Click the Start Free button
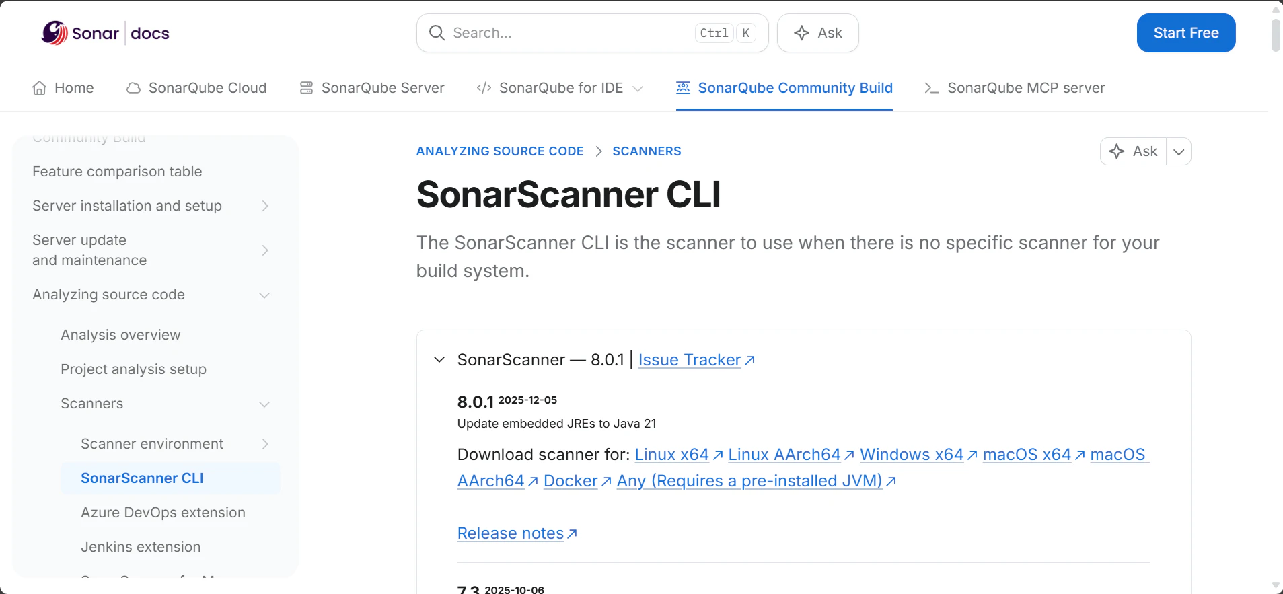1283x594 pixels. pyautogui.click(x=1186, y=33)
